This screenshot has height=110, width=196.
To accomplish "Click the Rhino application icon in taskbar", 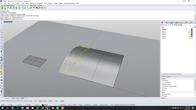I will [47, 108].
